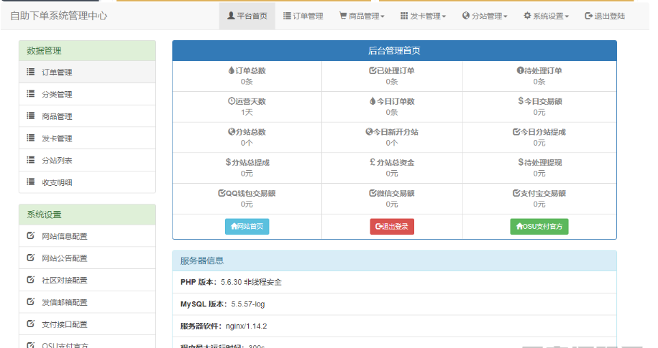Click edit icon beside 社区对接配置
This screenshot has height=348, width=658.
pyautogui.click(x=31, y=279)
